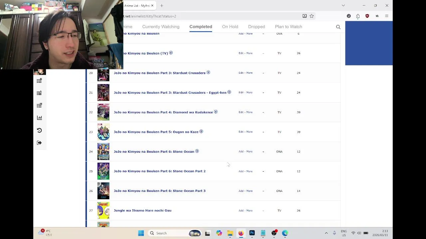This screenshot has width=426, height=239.
Task: Open the Manga List sidebar icon
Action: pos(39,105)
